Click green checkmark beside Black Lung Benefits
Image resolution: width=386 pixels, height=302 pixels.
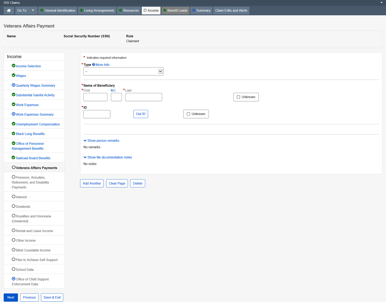[13, 133]
